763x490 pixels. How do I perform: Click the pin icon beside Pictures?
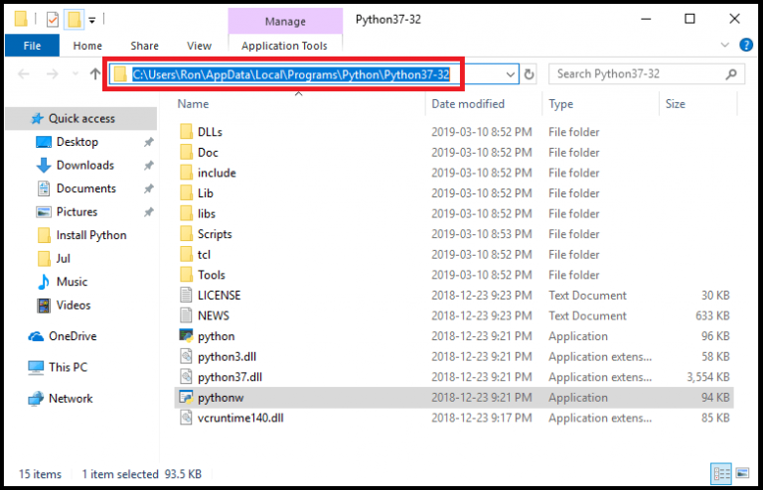[148, 211]
